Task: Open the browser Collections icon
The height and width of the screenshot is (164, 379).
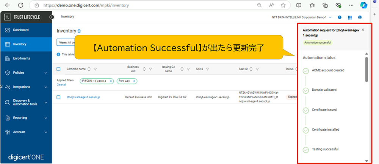Action: 325,5
